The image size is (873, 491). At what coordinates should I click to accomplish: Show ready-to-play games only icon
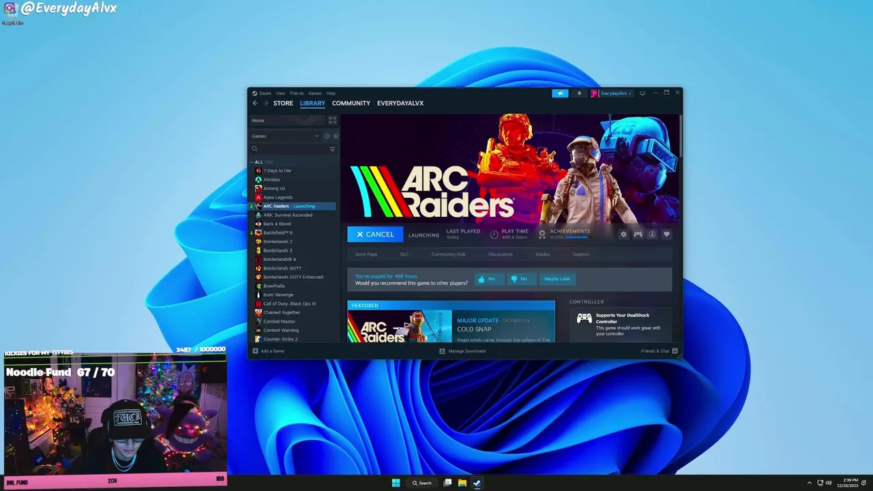(336, 136)
